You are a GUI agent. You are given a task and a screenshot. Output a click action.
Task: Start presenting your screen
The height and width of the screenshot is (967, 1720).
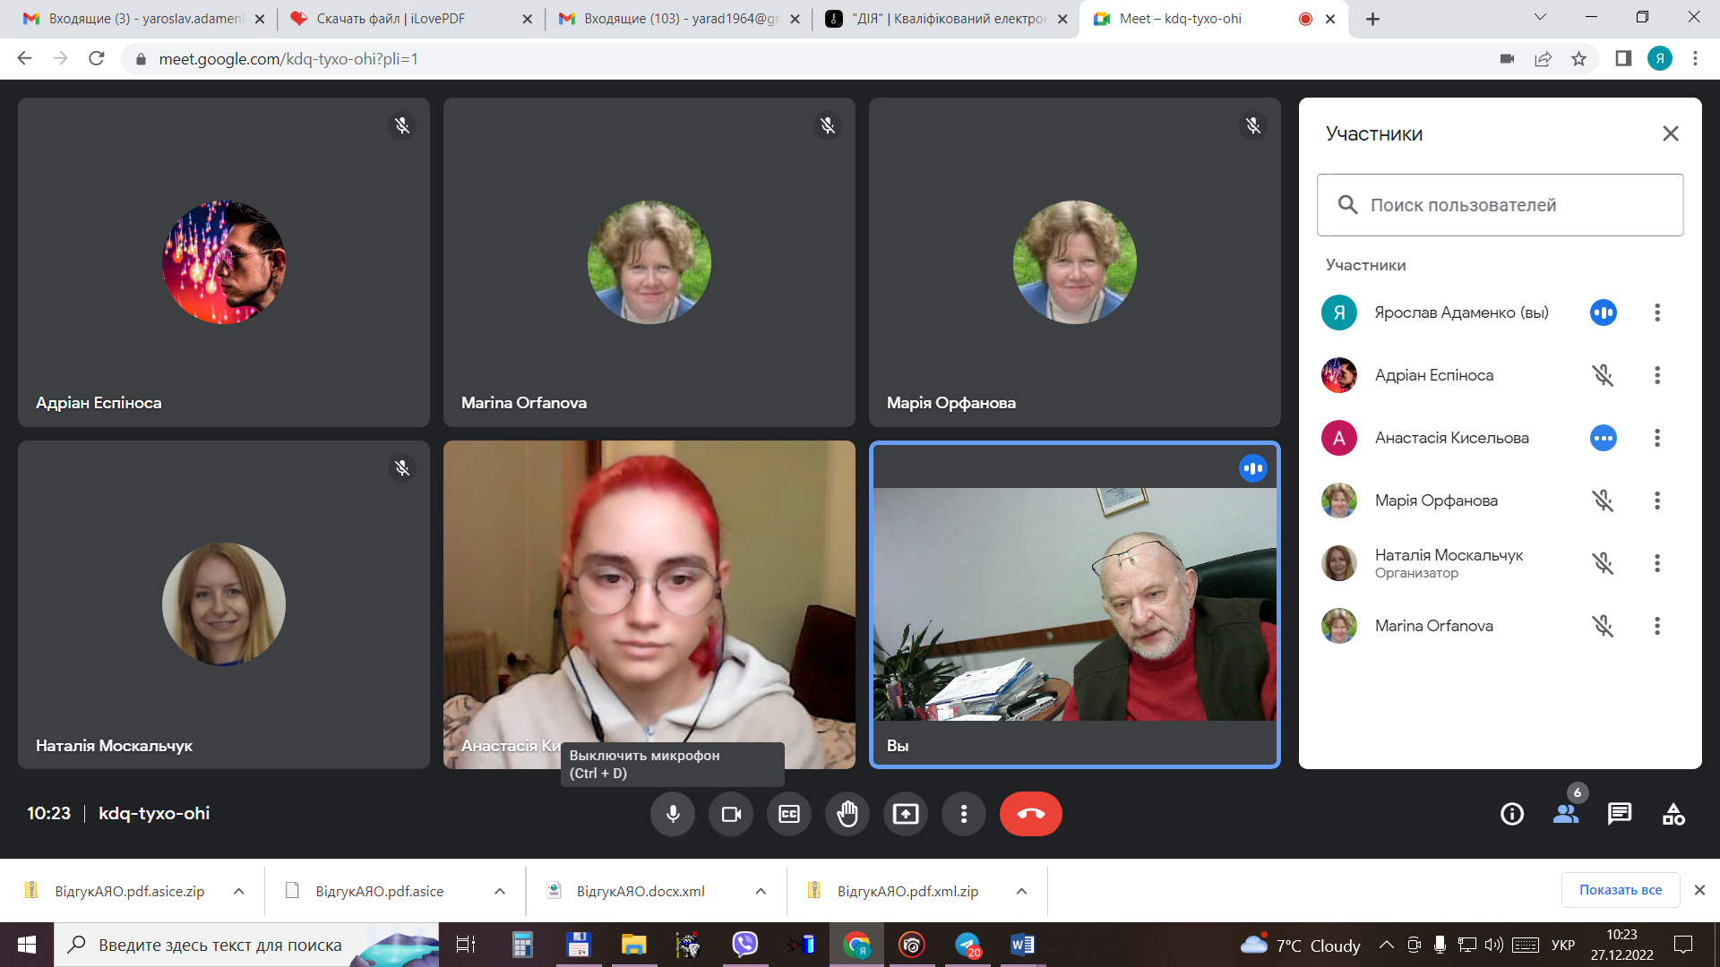[905, 814]
